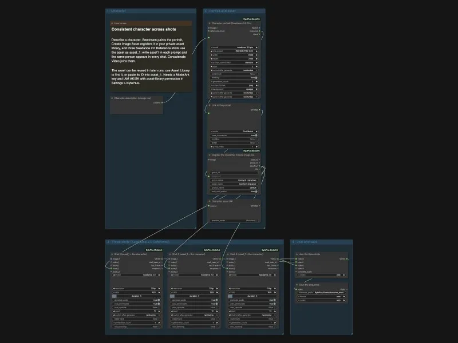Click the VIDEO output socket of Shot 3 node
The width and height of the screenshot is (458, 343).
(278, 259)
